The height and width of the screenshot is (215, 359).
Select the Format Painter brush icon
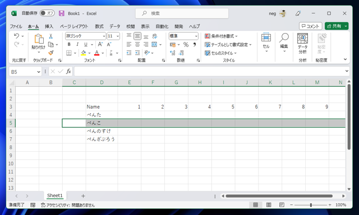(51, 53)
